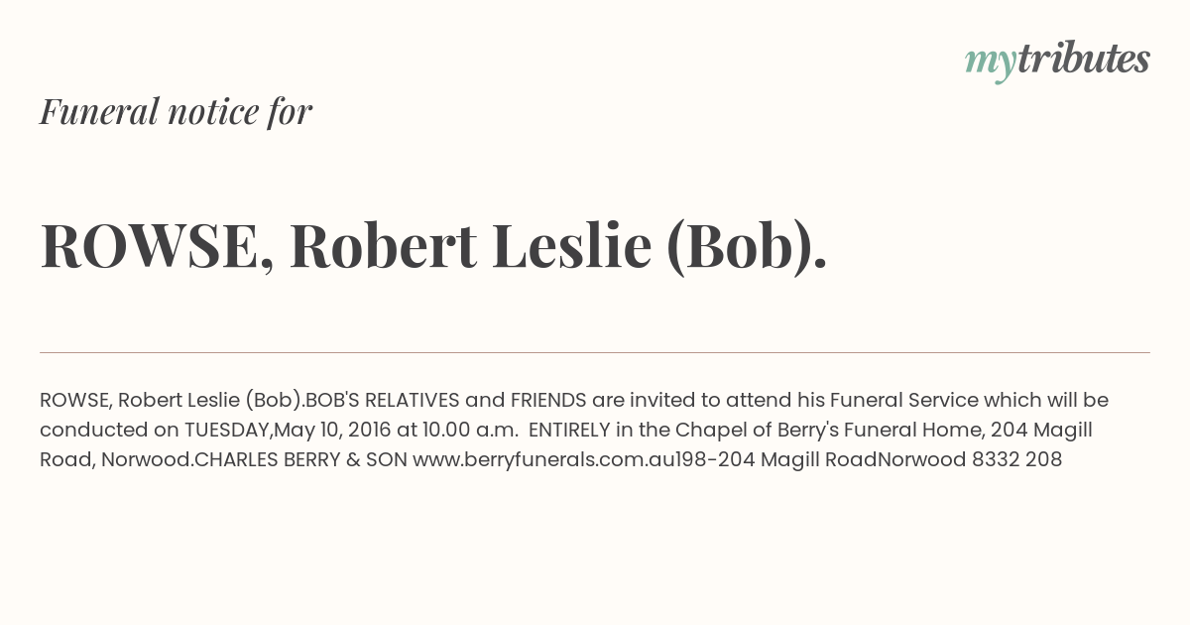The height and width of the screenshot is (625, 1190).
Task: Click the green 'my' part of the logo
Action: [x=991, y=63]
